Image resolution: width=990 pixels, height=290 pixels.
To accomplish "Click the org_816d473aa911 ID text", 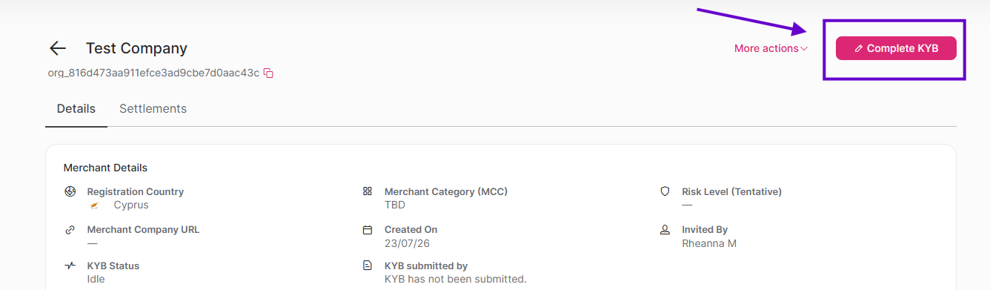I will pyautogui.click(x=153, y=73).
